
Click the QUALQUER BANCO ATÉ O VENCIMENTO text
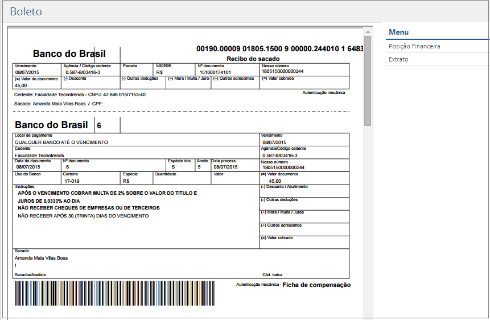pos(61,142)
